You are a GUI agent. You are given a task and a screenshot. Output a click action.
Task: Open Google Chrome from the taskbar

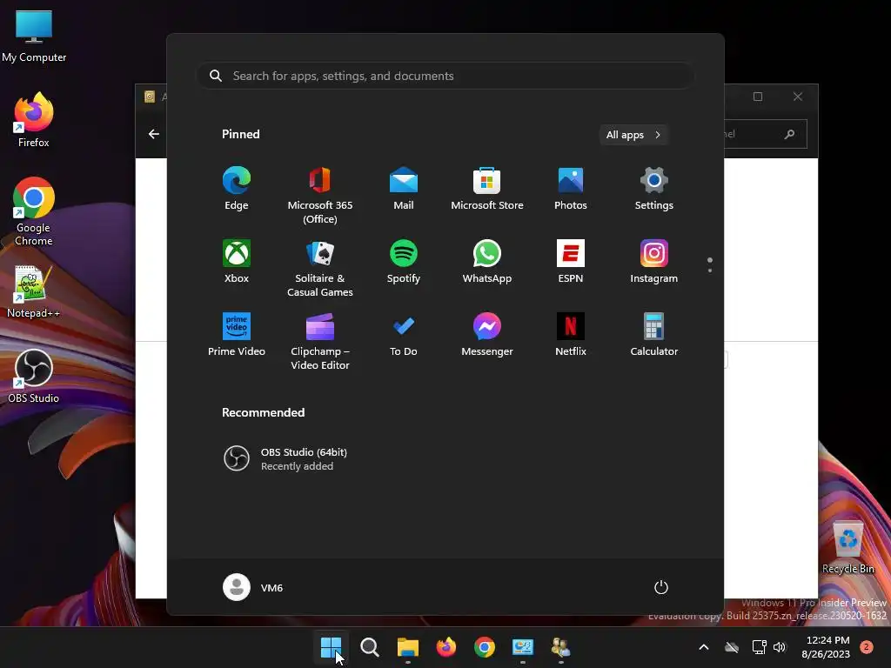pyautogui.click(x=484, y=647)
